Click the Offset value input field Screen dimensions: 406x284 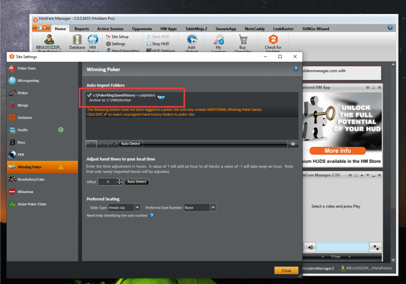[x=108, y=182]
